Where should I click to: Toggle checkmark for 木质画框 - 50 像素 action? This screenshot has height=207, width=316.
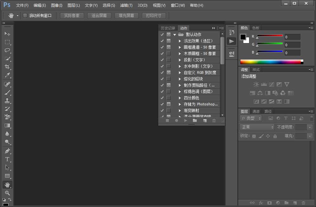click(162, 53)
